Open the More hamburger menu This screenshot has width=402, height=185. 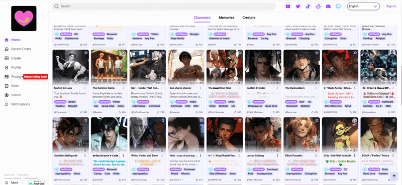12,182
